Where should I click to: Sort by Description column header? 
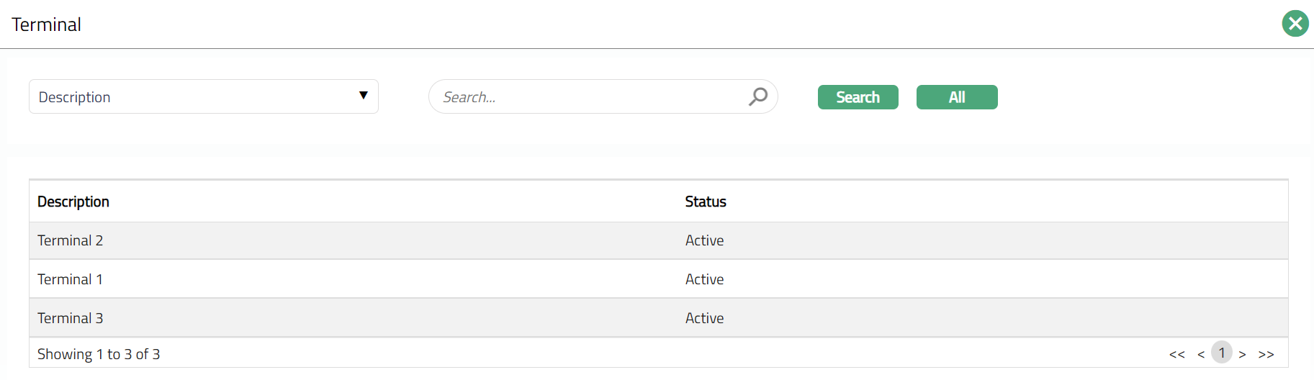(73, 202)
